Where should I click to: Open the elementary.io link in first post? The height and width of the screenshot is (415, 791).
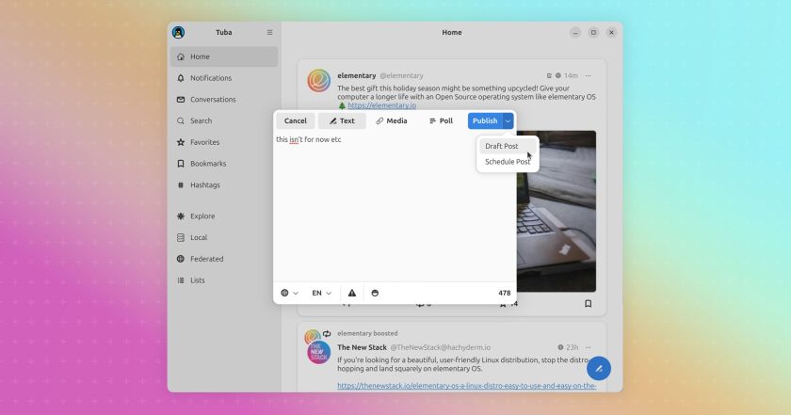click(x=382, y=105)
